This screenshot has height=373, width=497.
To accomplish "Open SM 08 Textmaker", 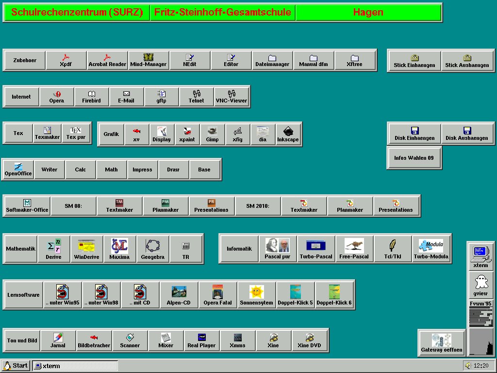I will click(x=119, y=206).
